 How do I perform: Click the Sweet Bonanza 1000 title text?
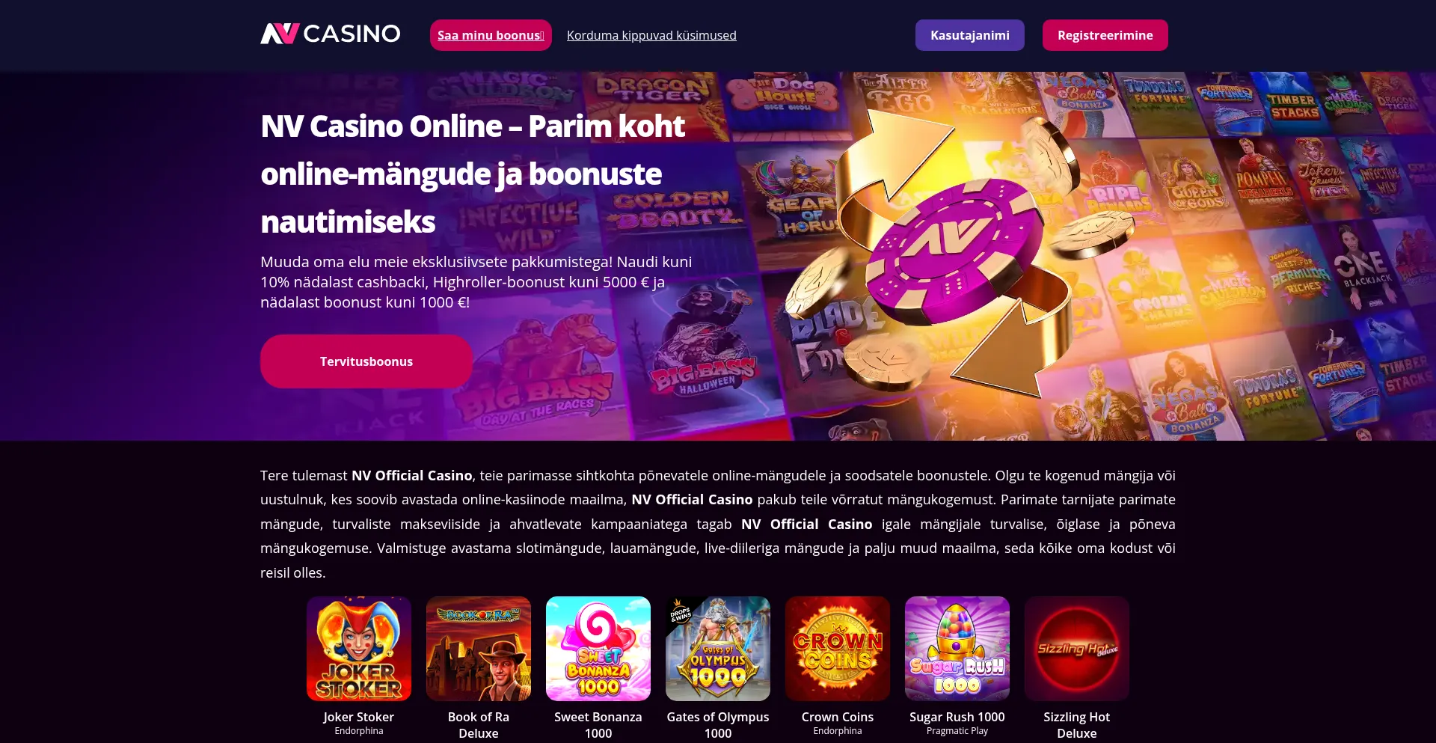pyautogui.click(x=598, y=725)
